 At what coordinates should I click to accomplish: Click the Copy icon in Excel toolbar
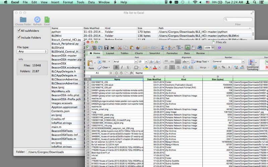(x=126, y=48)
